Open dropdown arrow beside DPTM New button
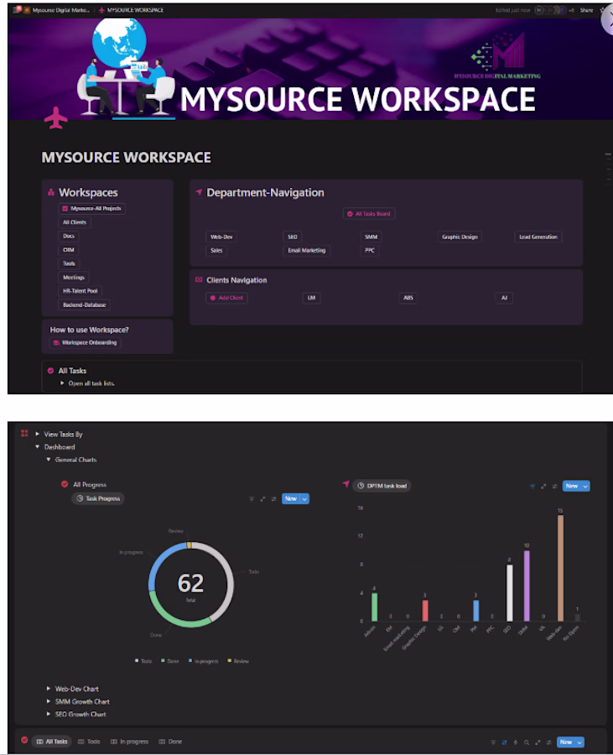 coord(585,487)
